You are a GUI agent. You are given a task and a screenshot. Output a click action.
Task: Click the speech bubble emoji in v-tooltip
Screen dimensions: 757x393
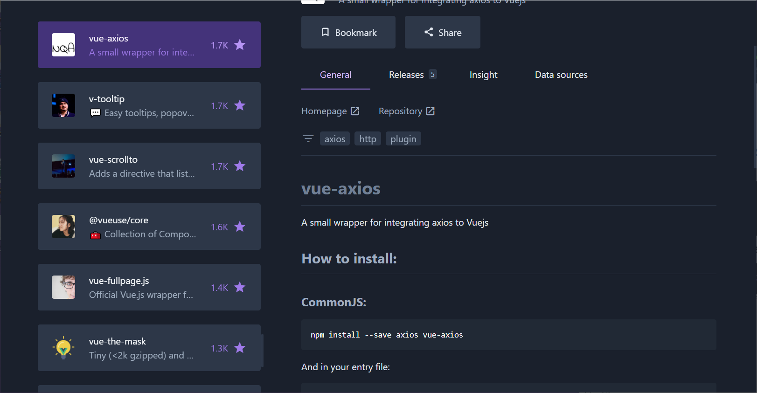point(95,113)
